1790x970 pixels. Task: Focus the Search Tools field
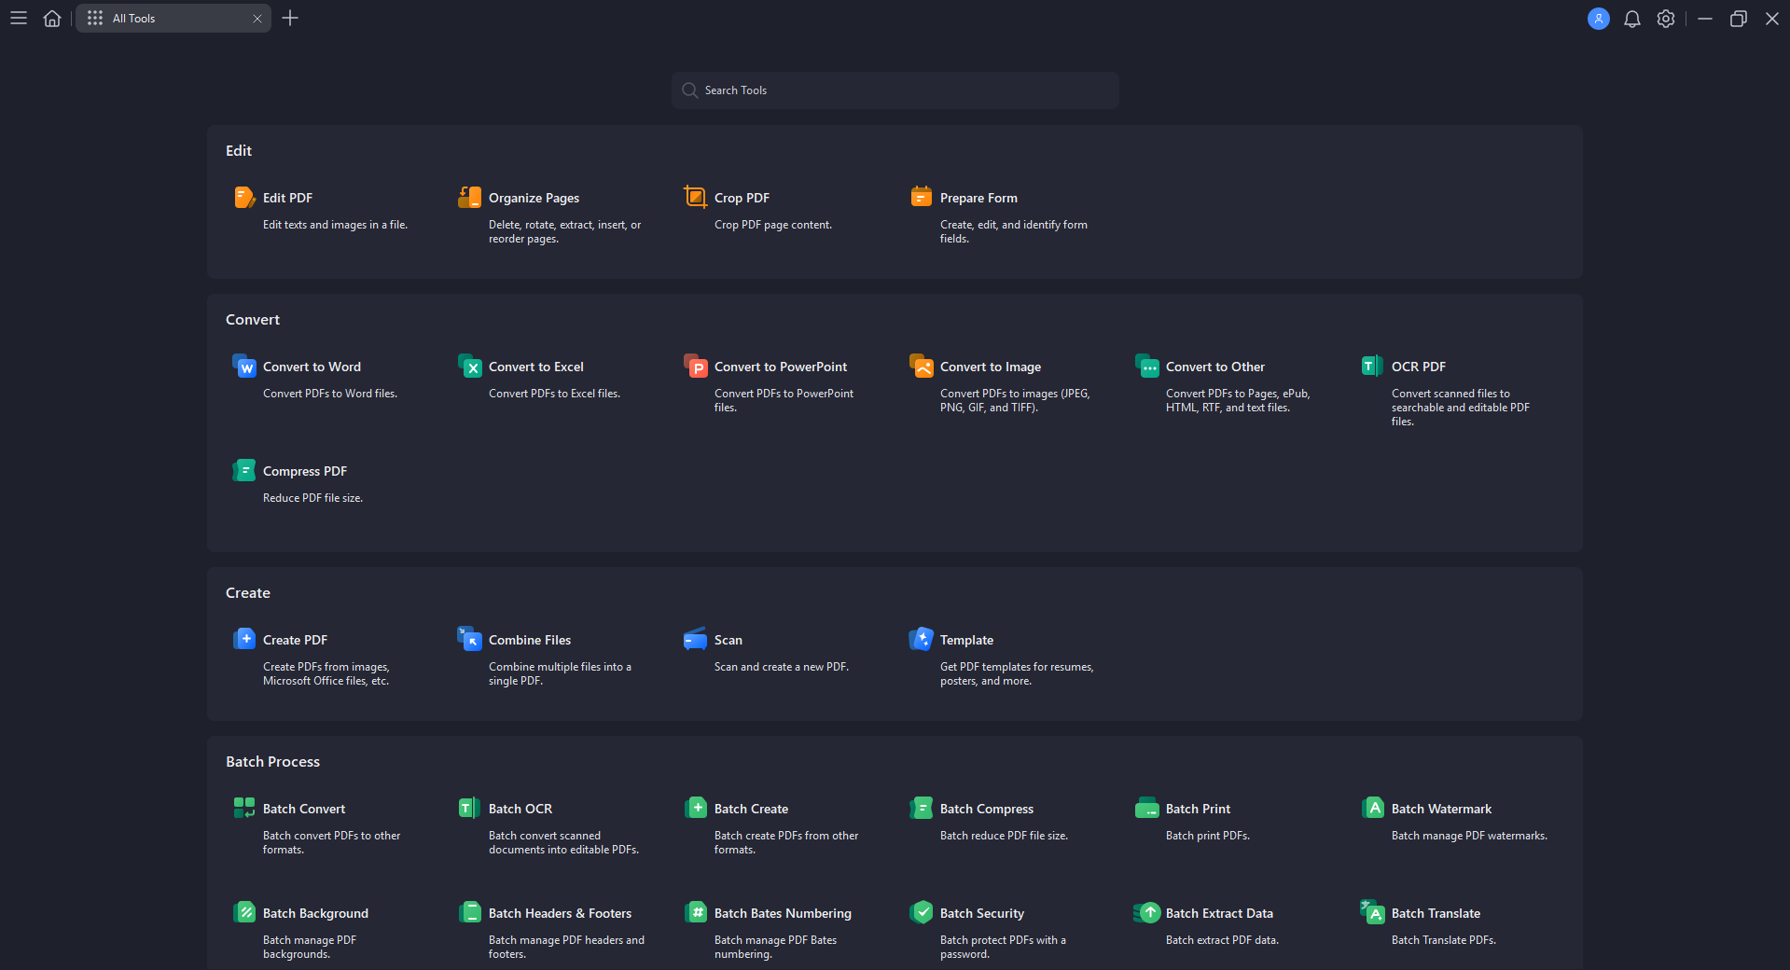pos(895,90)
